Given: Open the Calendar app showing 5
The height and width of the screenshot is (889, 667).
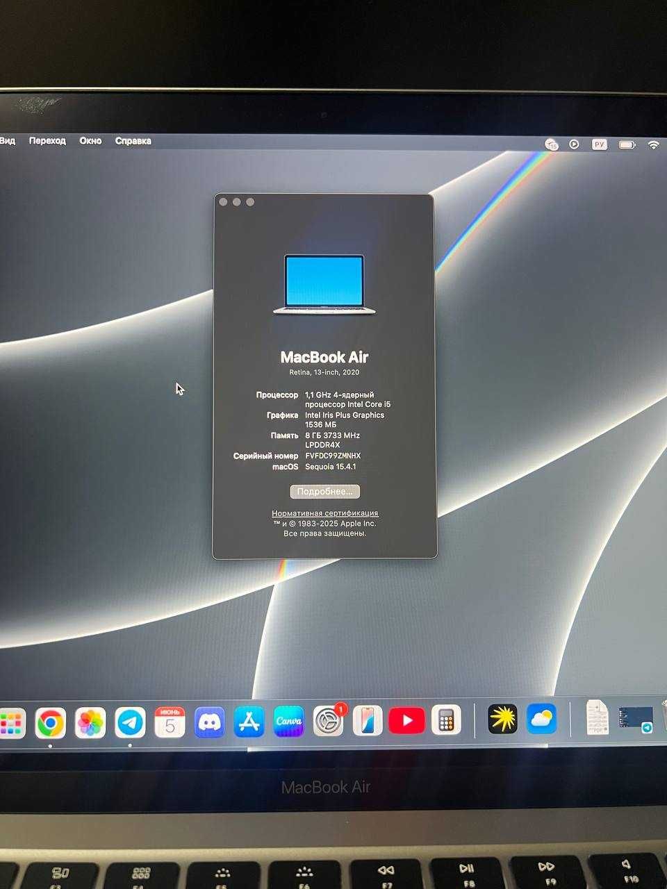Looking at the screenshot, I should 170,722.
